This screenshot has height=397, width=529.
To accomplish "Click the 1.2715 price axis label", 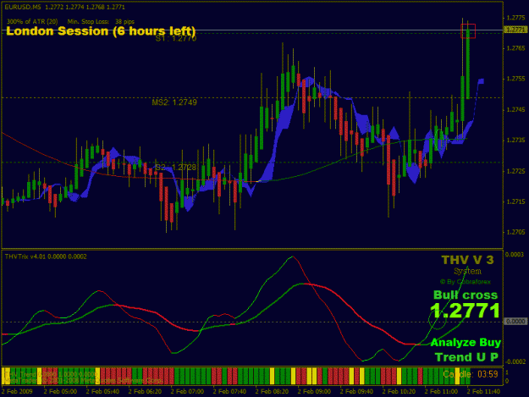I will (515, 201).
